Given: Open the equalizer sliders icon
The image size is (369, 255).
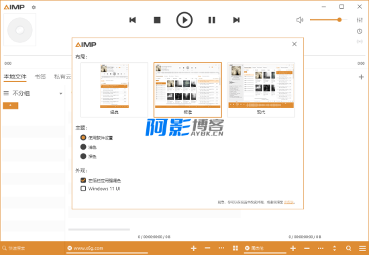Looking at the screenshot, I should [360, 20].
